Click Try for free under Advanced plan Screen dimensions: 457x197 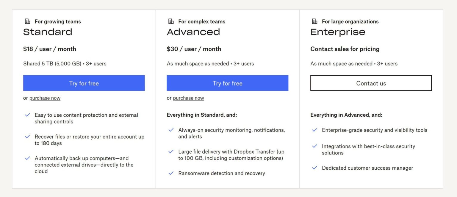pyautogui.click(x=227, y=83)
